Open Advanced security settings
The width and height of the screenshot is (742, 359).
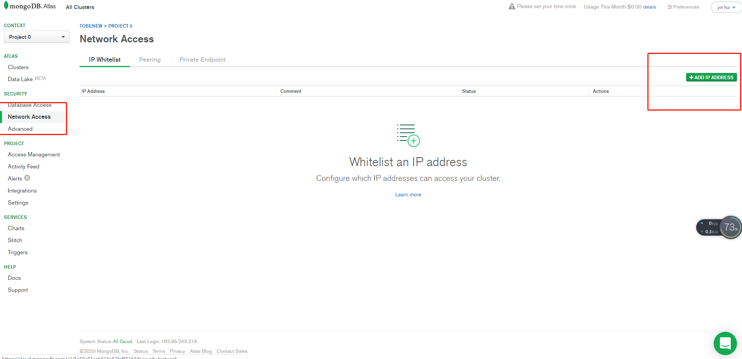point(20,129)
